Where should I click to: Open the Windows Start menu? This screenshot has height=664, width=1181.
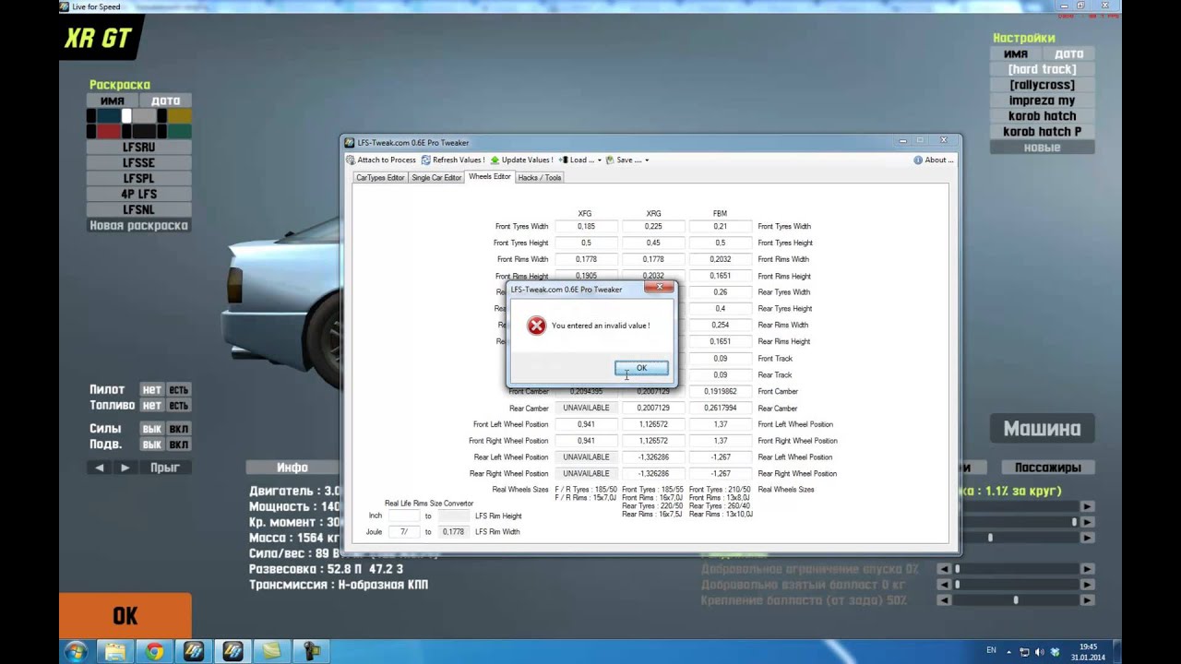(77, 651)
